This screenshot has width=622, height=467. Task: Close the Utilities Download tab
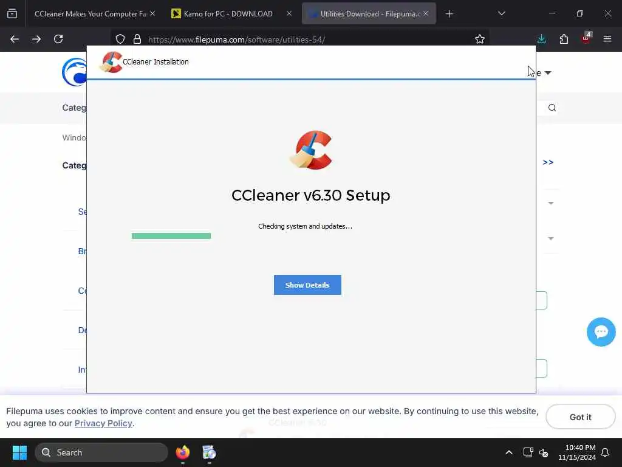pos(426,13)
